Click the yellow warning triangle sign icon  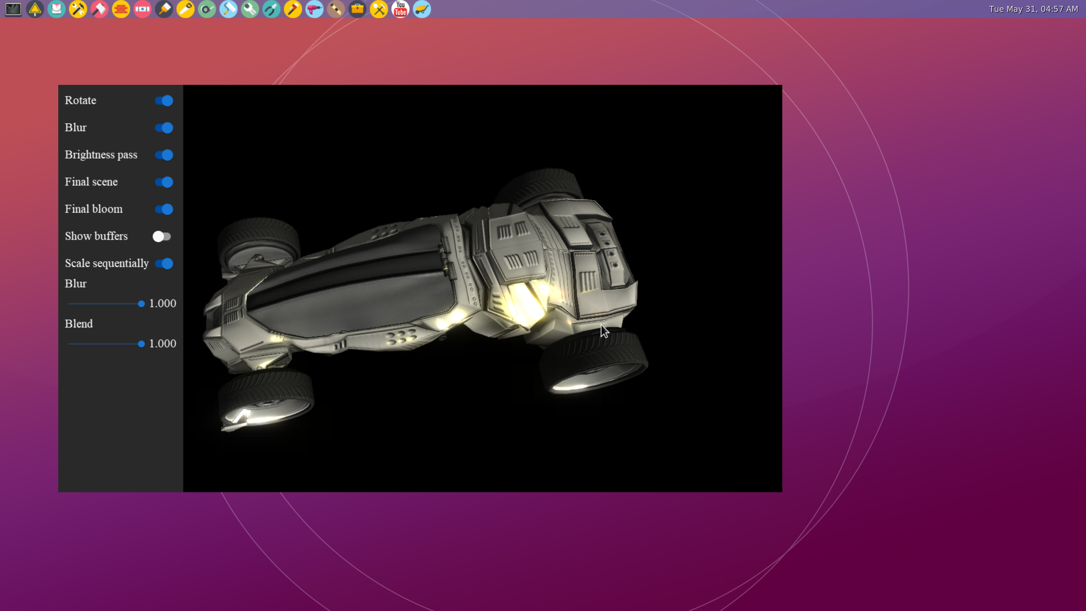35,9
